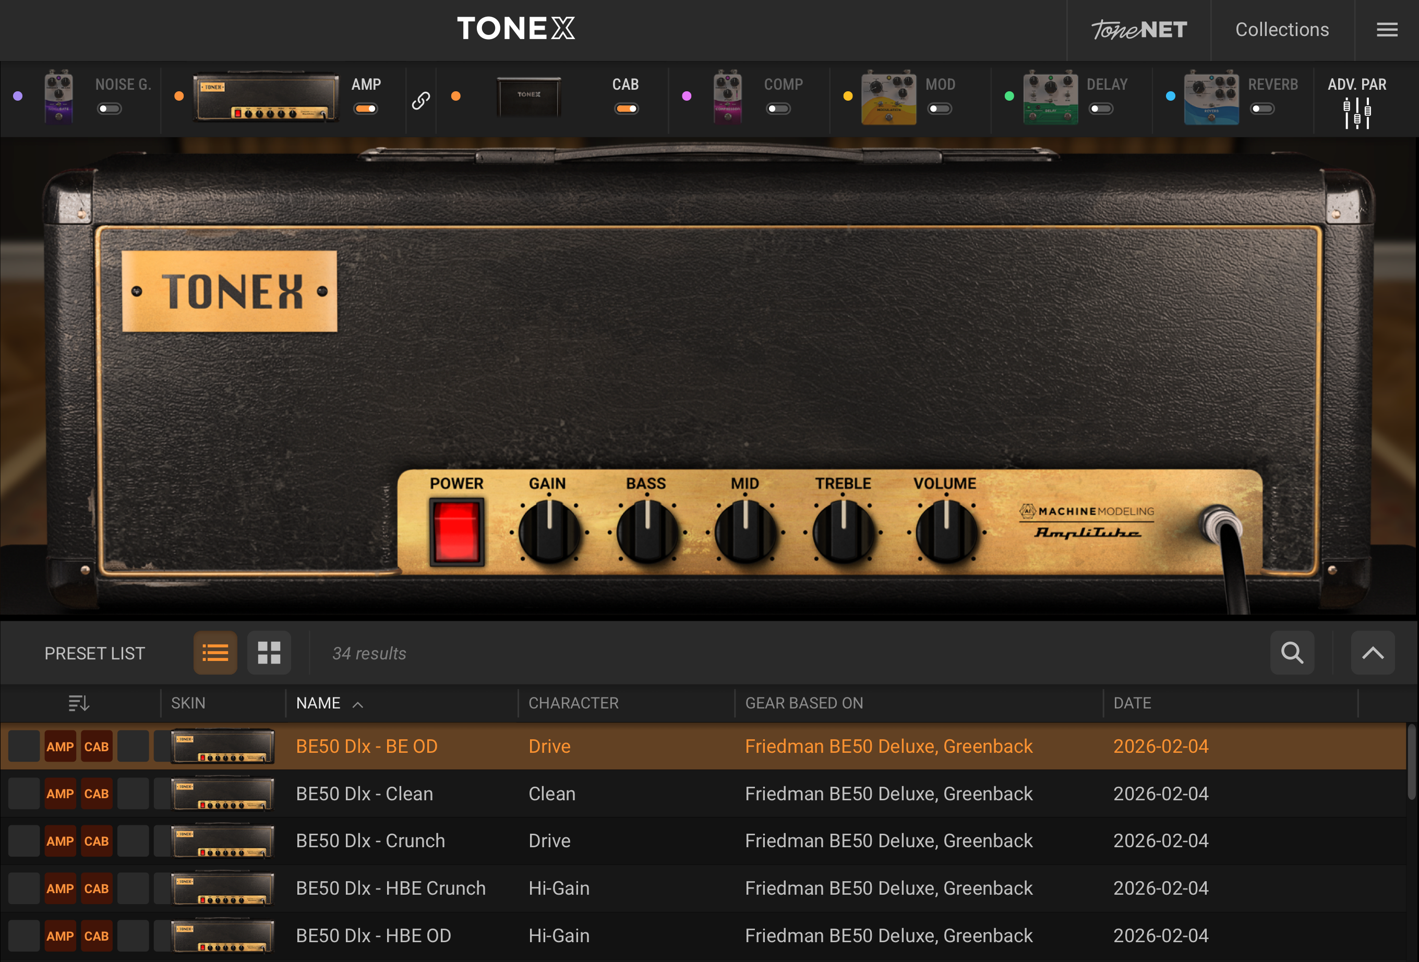The image size is (1419, 962).
Task: Click the preset list vertical scrollbar
Action: 1412,762
